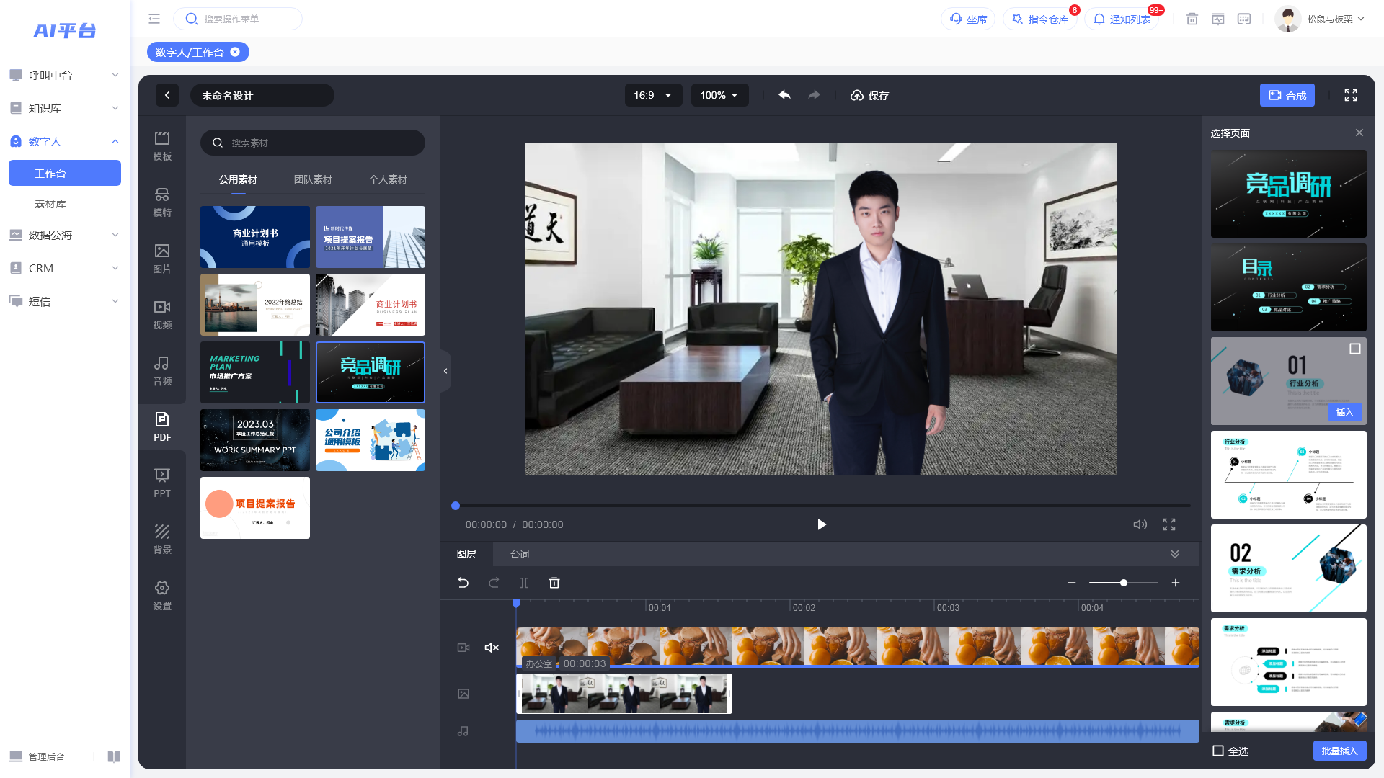
Task: Play the video preview
Action: 821,524
